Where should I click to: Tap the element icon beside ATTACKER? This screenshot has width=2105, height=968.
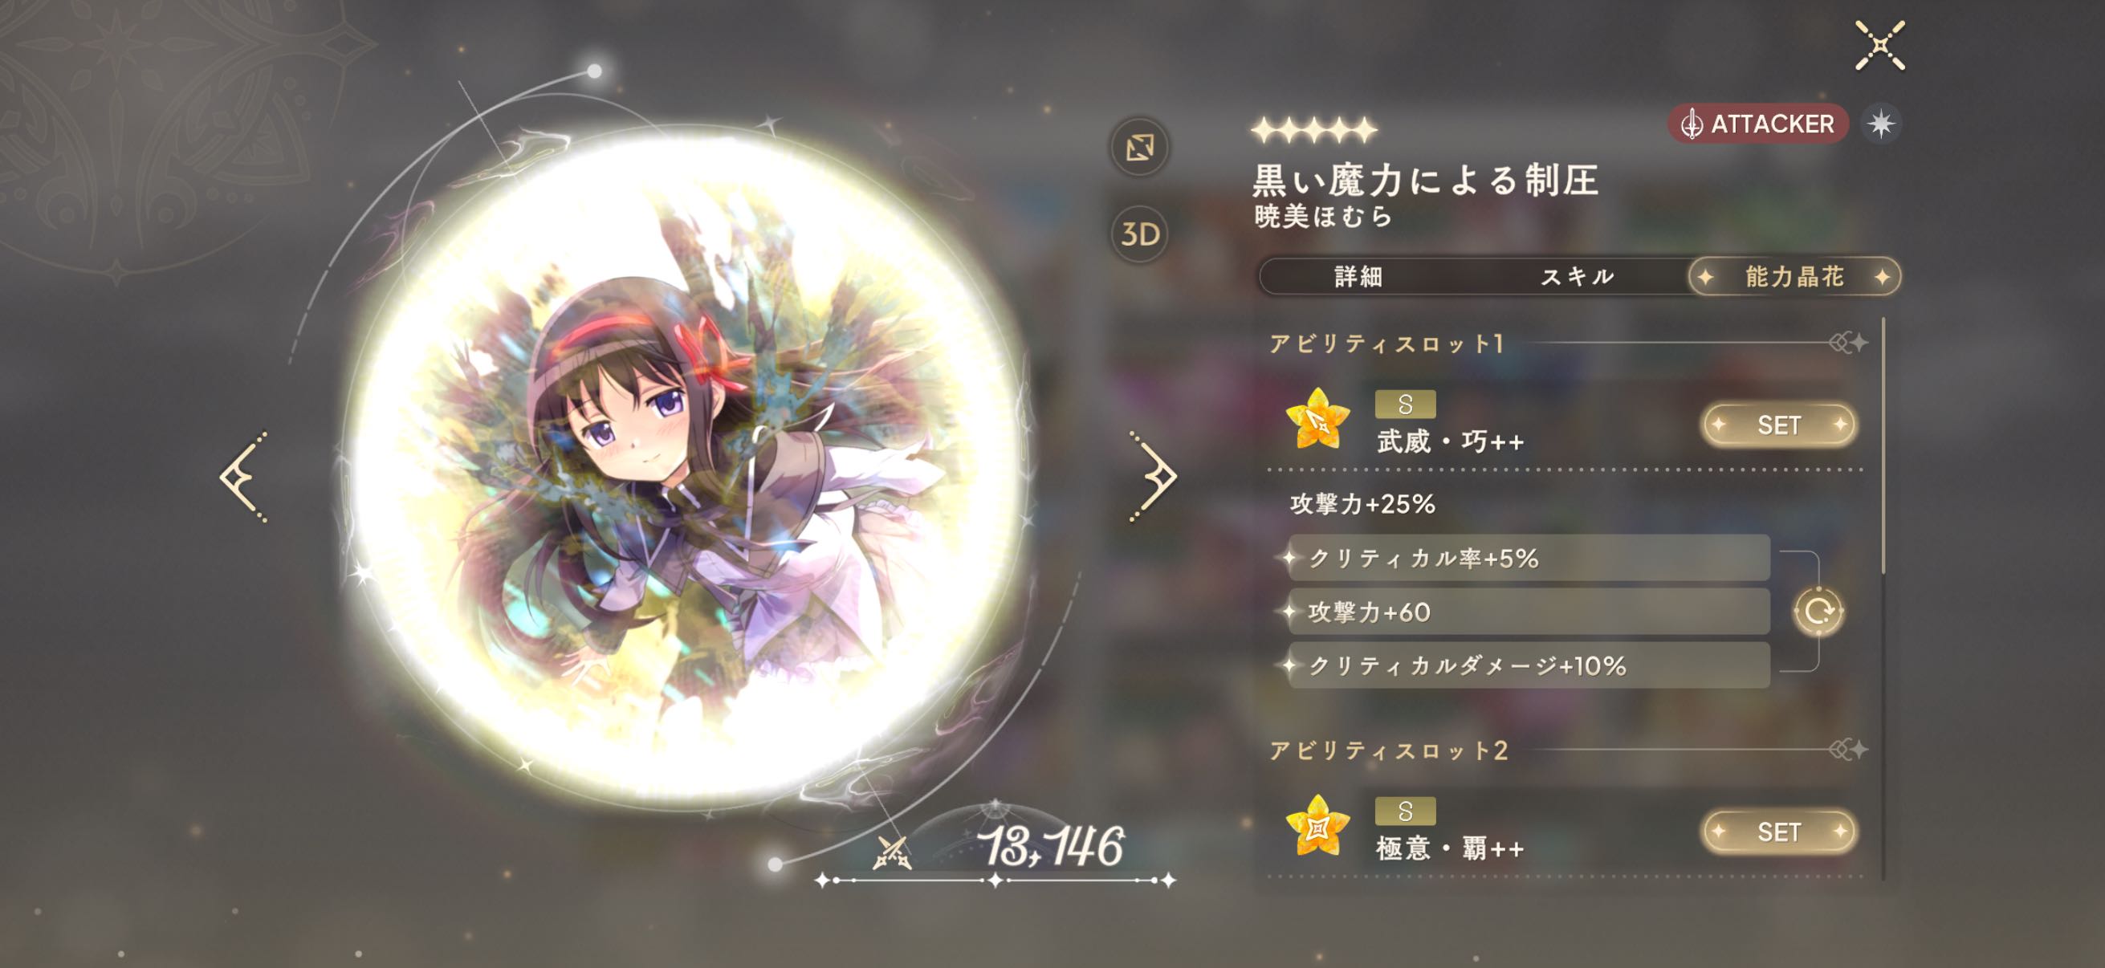(1880, 124)
